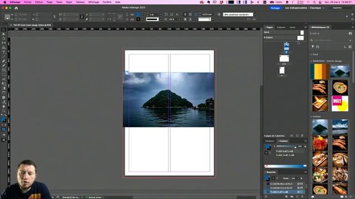
Task: Select the Page tool
Action: coord(4,39)
